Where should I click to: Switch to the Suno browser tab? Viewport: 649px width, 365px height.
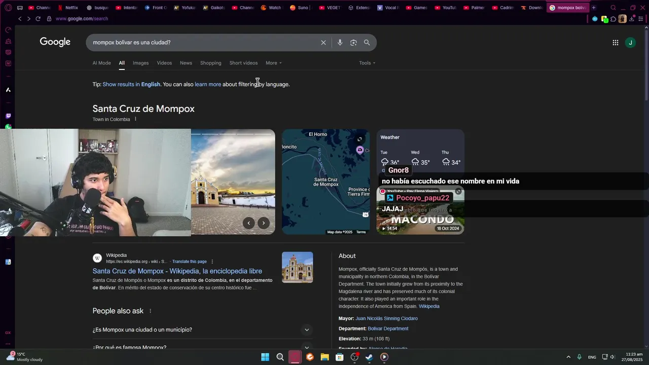tap(301, 8)
